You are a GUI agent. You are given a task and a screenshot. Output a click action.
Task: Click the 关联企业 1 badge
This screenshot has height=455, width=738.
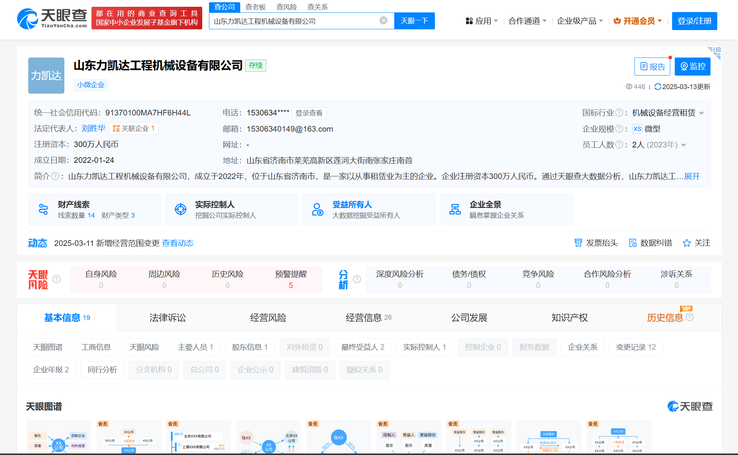[134, 129]
